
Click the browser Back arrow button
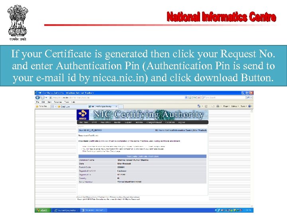point(38,98)
